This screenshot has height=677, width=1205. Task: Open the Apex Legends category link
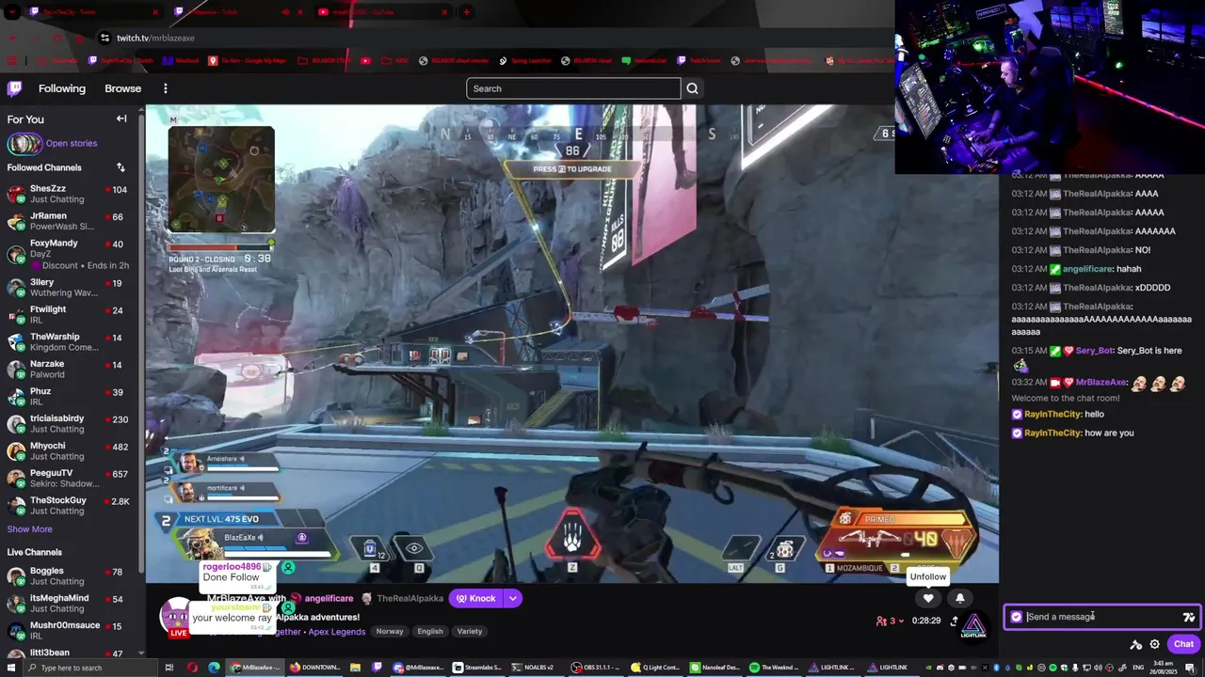click(336, 632)
